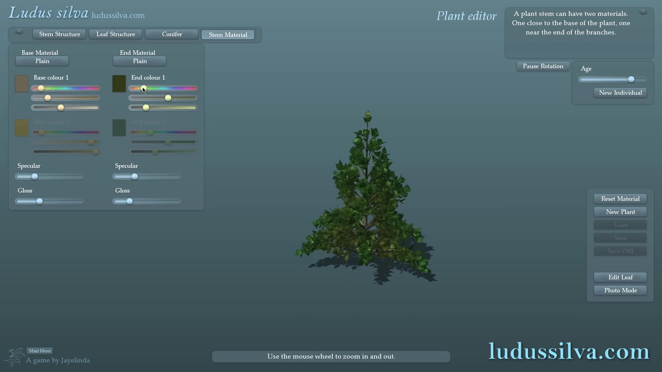Open Edit Leaf
The image size is (662, 372).
(620, 277)
